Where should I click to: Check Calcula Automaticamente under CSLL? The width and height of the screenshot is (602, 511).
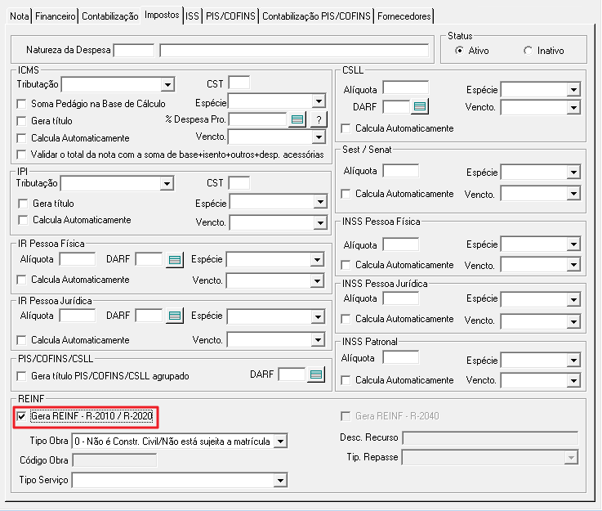click(346, 128)
